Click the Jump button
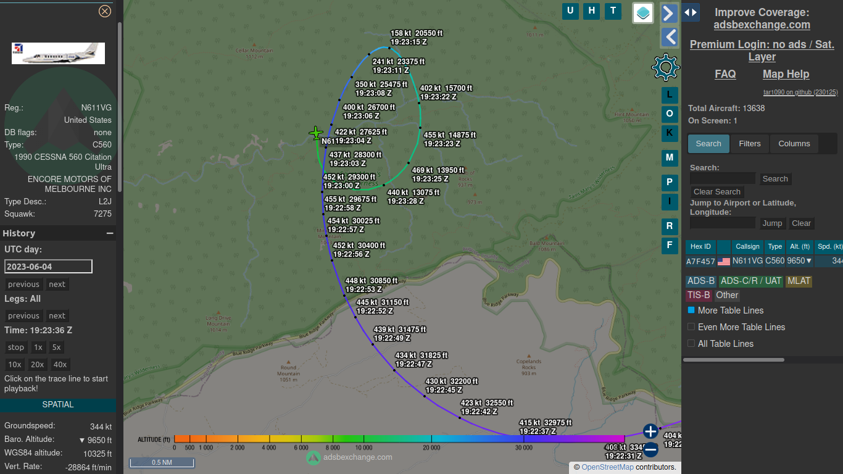Screen dimensions: 843x474 pyautogui.click(x=772, y=223)
